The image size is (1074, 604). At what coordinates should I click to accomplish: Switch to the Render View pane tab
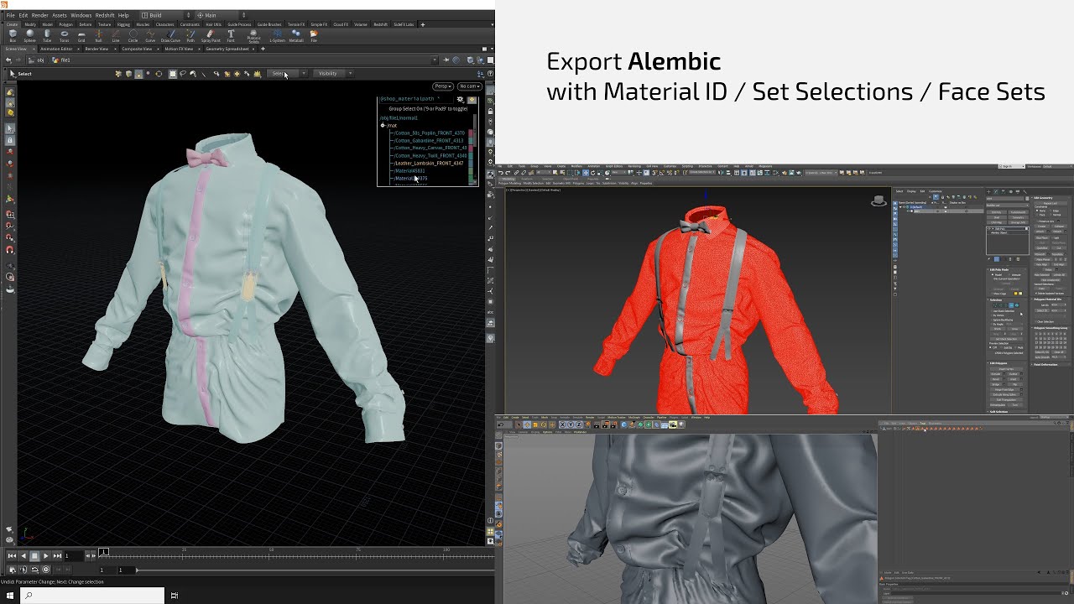(x=96, y=49)
